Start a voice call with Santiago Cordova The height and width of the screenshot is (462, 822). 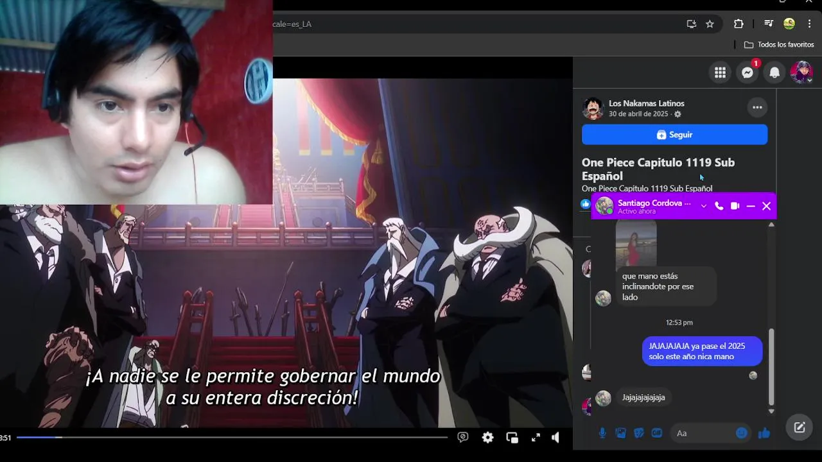point(719,206)
